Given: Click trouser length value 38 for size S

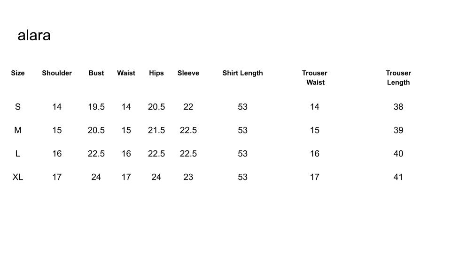Looking at the screenshot, I should click(398, 107).
